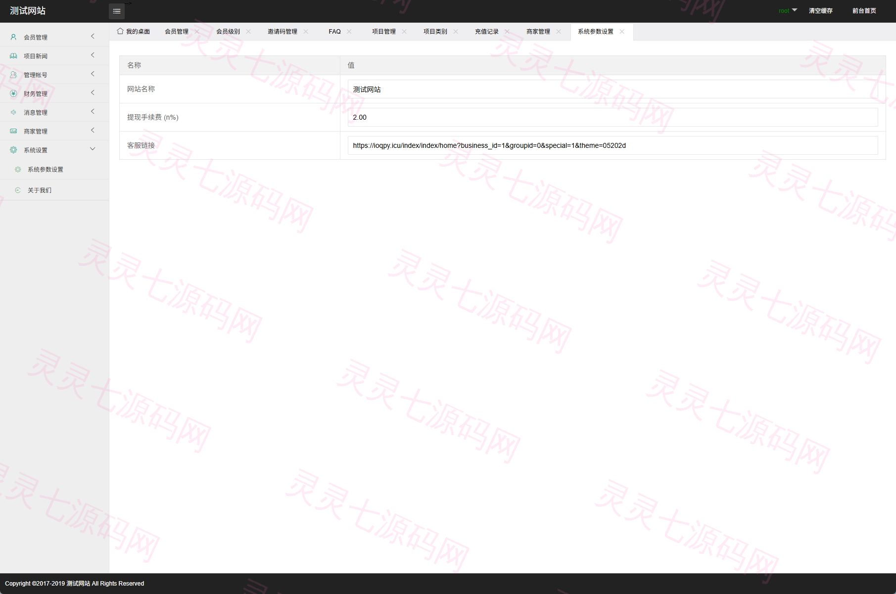
Task: Click the 系统参数设置 submenu gear icon
Action: pyautogui.click(x=18, y=169)
